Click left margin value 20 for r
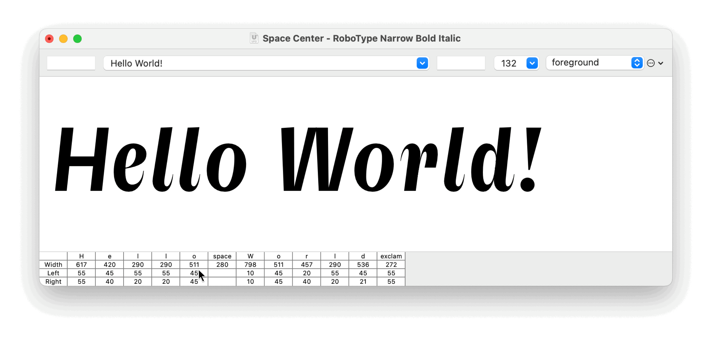Image resolution: width=711 pixels, height=338 pixels. (307, 273)
